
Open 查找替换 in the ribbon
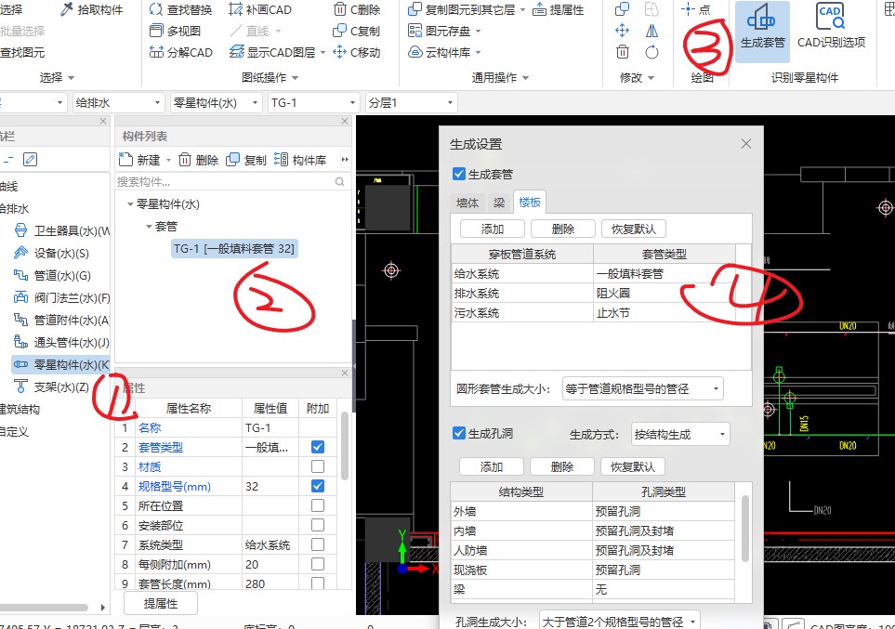[180, 9]
